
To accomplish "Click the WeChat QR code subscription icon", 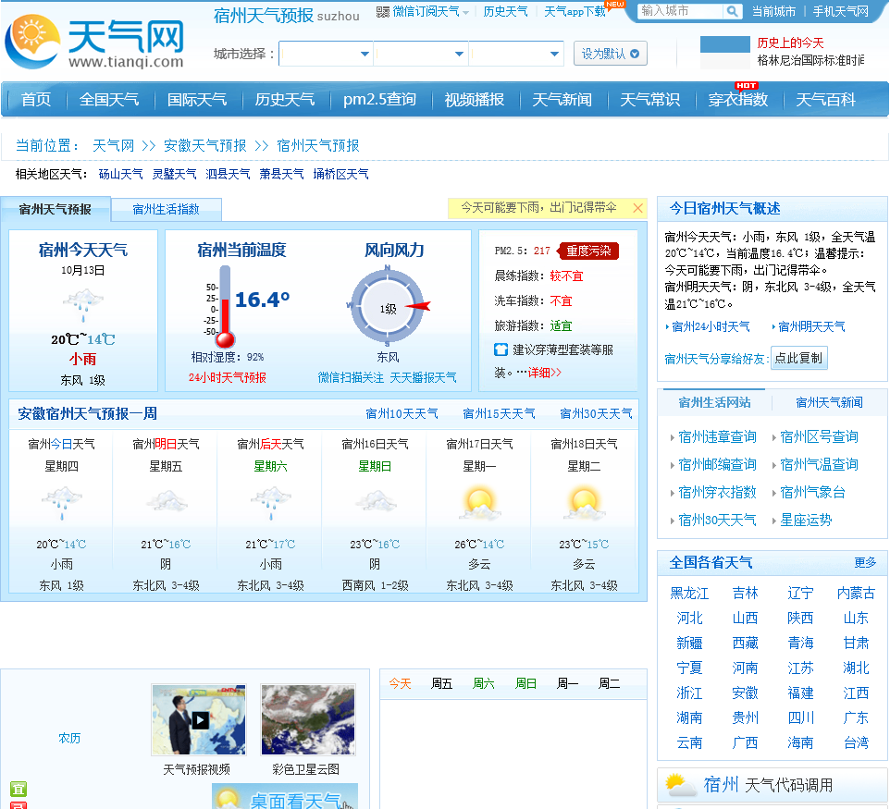I will [x=383, y=12].
